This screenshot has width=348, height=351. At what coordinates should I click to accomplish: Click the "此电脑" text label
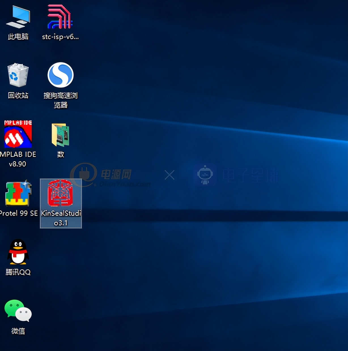click(18, 37)
